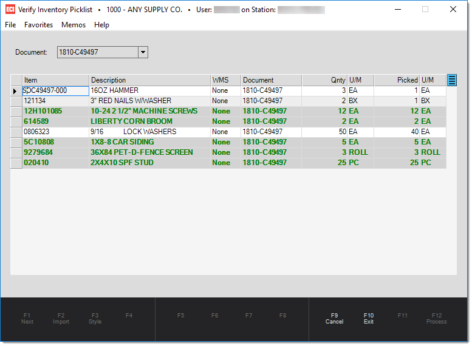
Task: Select item 020410
Action: [56, 163]
